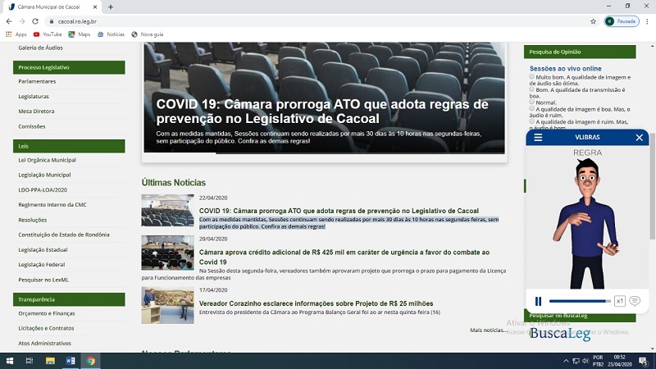
Task: Open LDO-PPA-LOA/2020 link
Action: pos(43,190)
